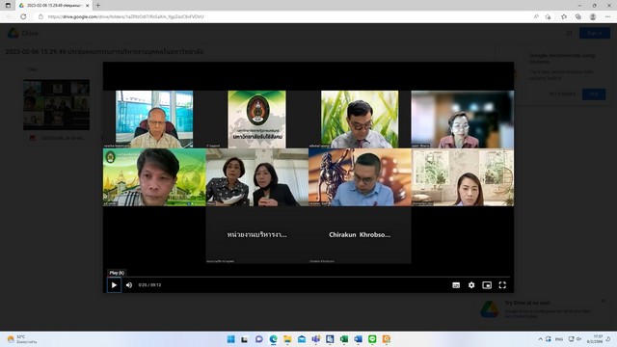Open LINE from the taskbar

click(372, 339)
